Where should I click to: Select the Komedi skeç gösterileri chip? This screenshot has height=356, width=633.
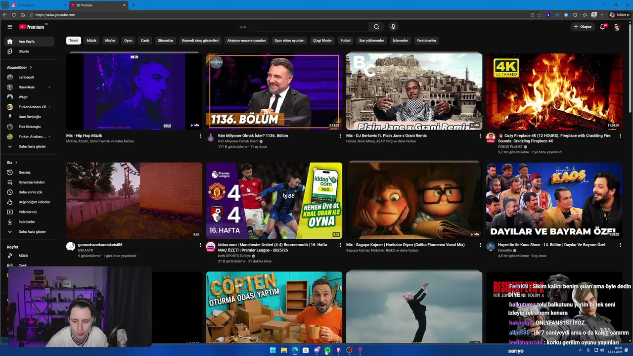tap(200, 41)
